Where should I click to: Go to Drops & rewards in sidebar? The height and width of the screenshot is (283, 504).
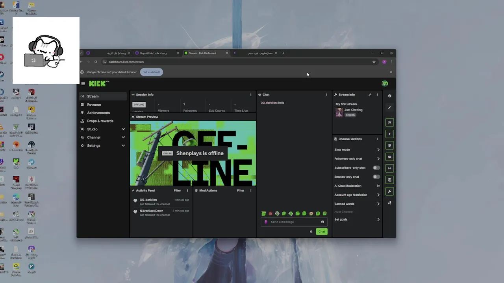[x=103, y=121]
